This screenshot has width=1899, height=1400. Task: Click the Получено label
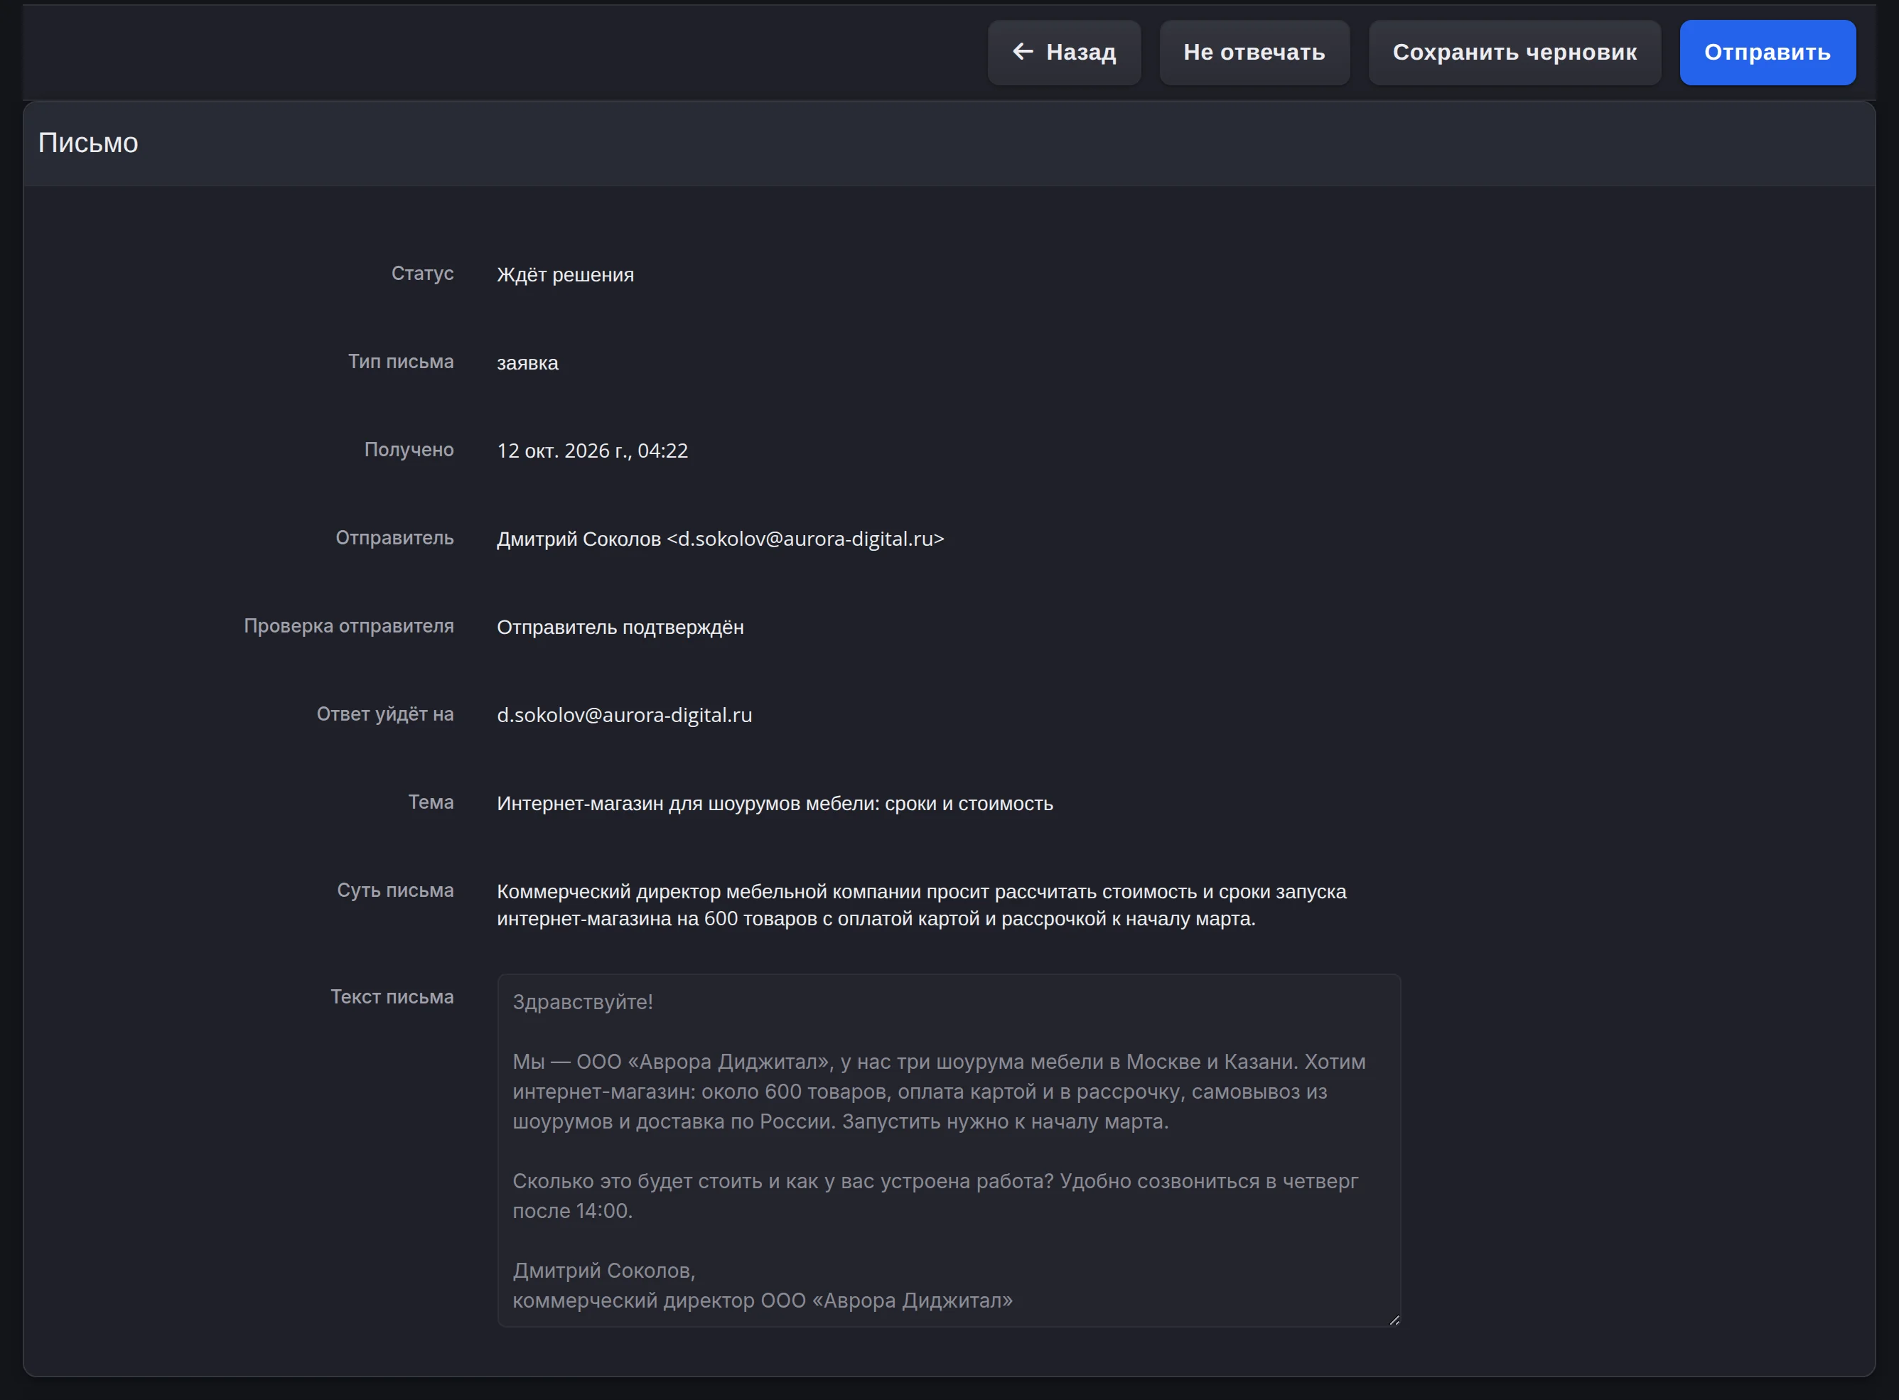pyautogui.click(x=409, y=450)
